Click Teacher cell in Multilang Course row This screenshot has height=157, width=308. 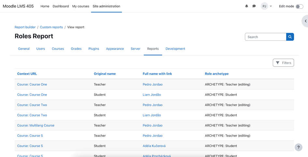point(100,125)
